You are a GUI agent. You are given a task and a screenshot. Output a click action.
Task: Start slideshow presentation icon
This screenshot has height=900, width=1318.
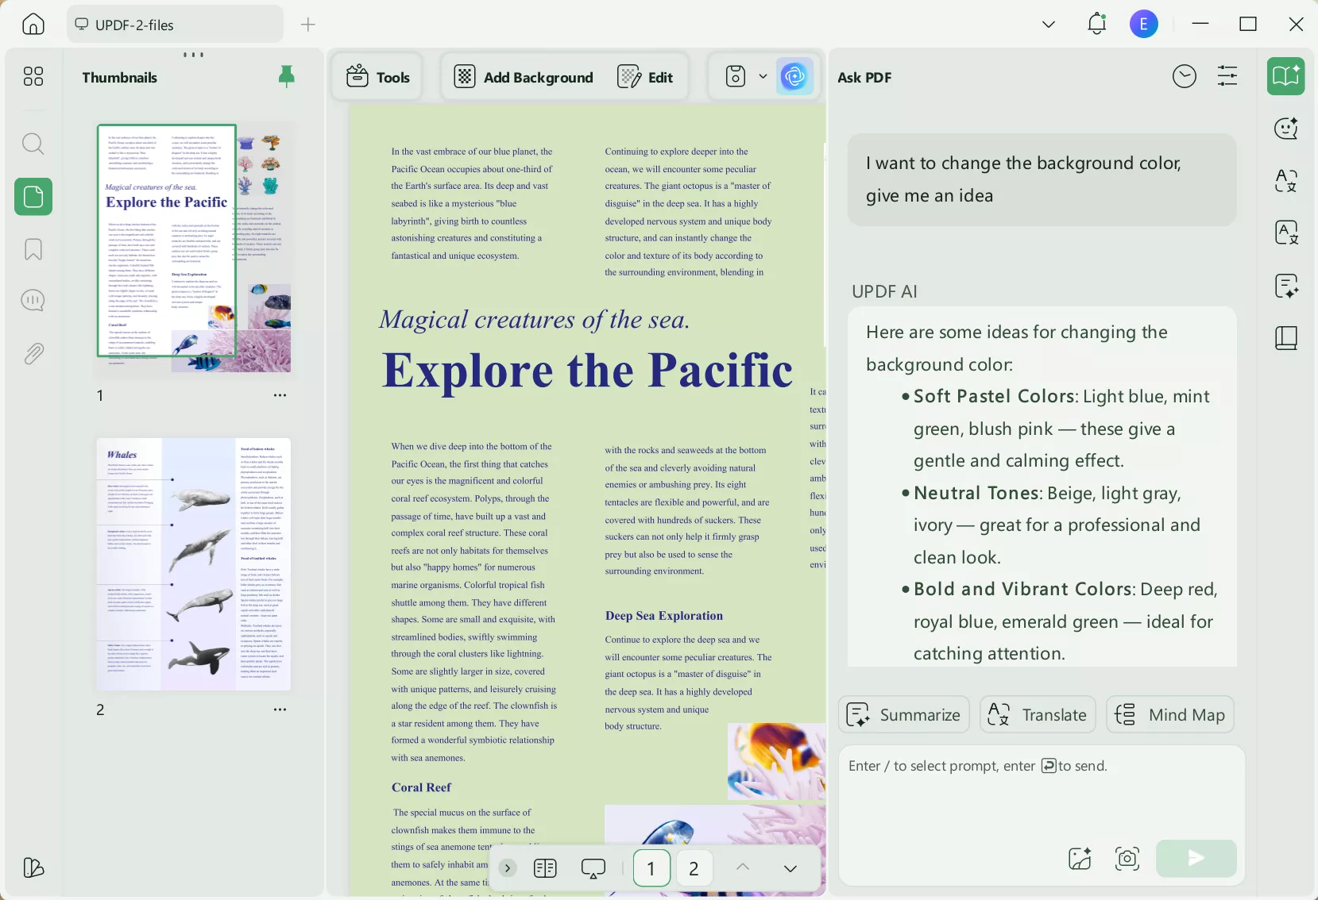click(593, 868)
